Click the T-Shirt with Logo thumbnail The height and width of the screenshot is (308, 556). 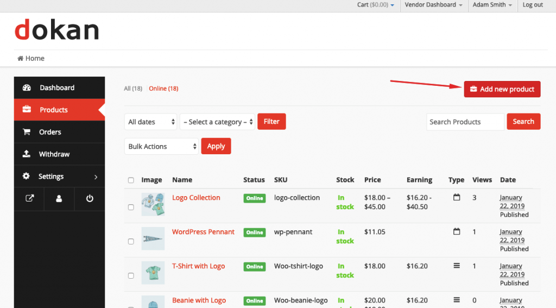point(153,273)
